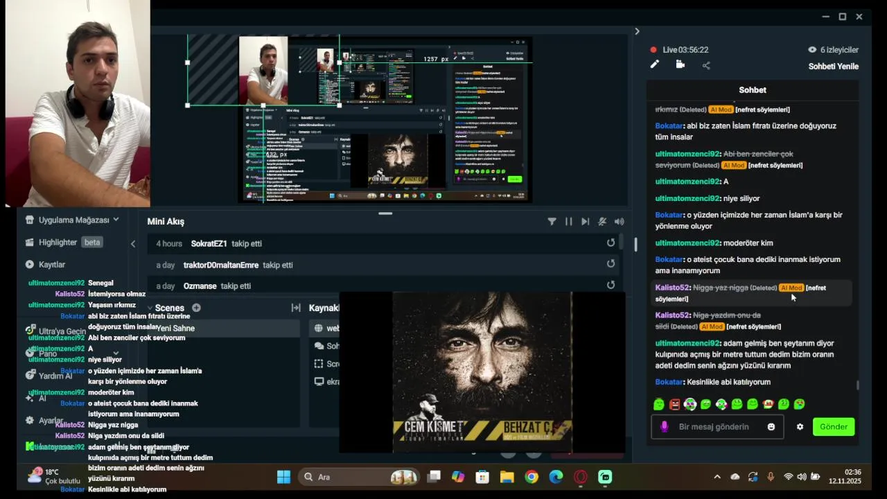The height and width of the screenshot is (499, 887).
Task: Click traktorD0maltanEmre in the Mini Akış list
Action: click(220, 265)
